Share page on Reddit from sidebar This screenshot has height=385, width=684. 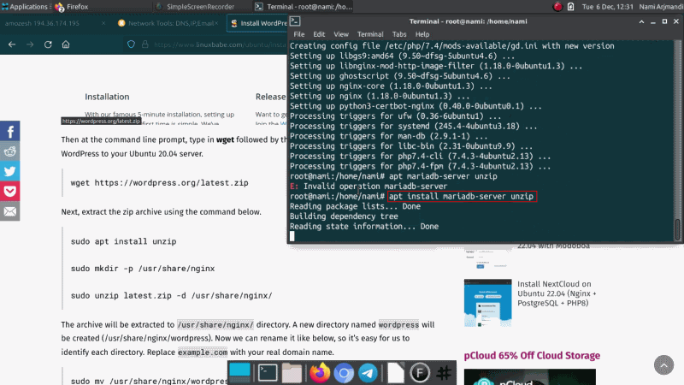(10, 151)
